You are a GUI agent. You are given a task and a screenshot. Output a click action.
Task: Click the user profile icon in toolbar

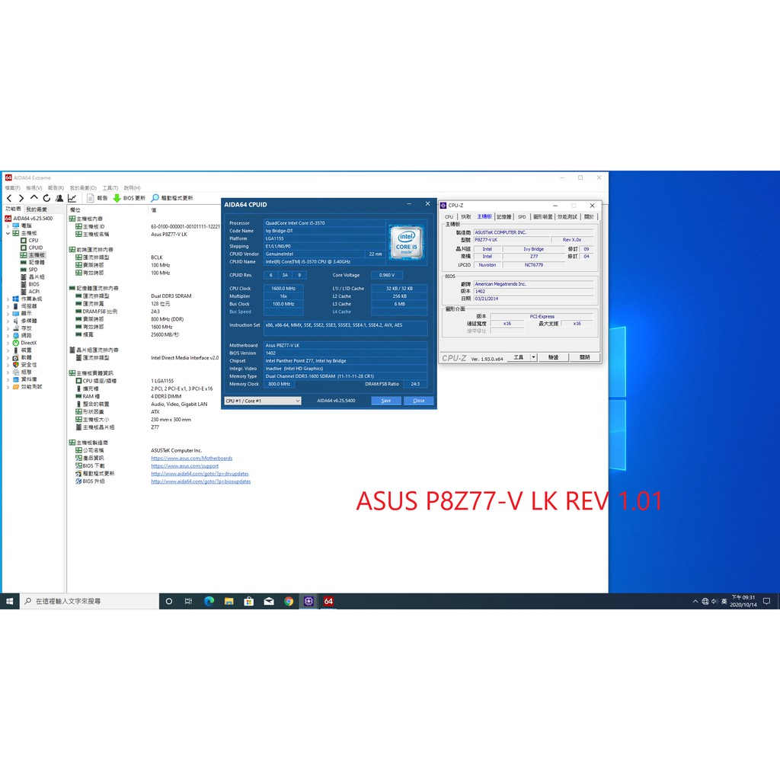[59, 198]
